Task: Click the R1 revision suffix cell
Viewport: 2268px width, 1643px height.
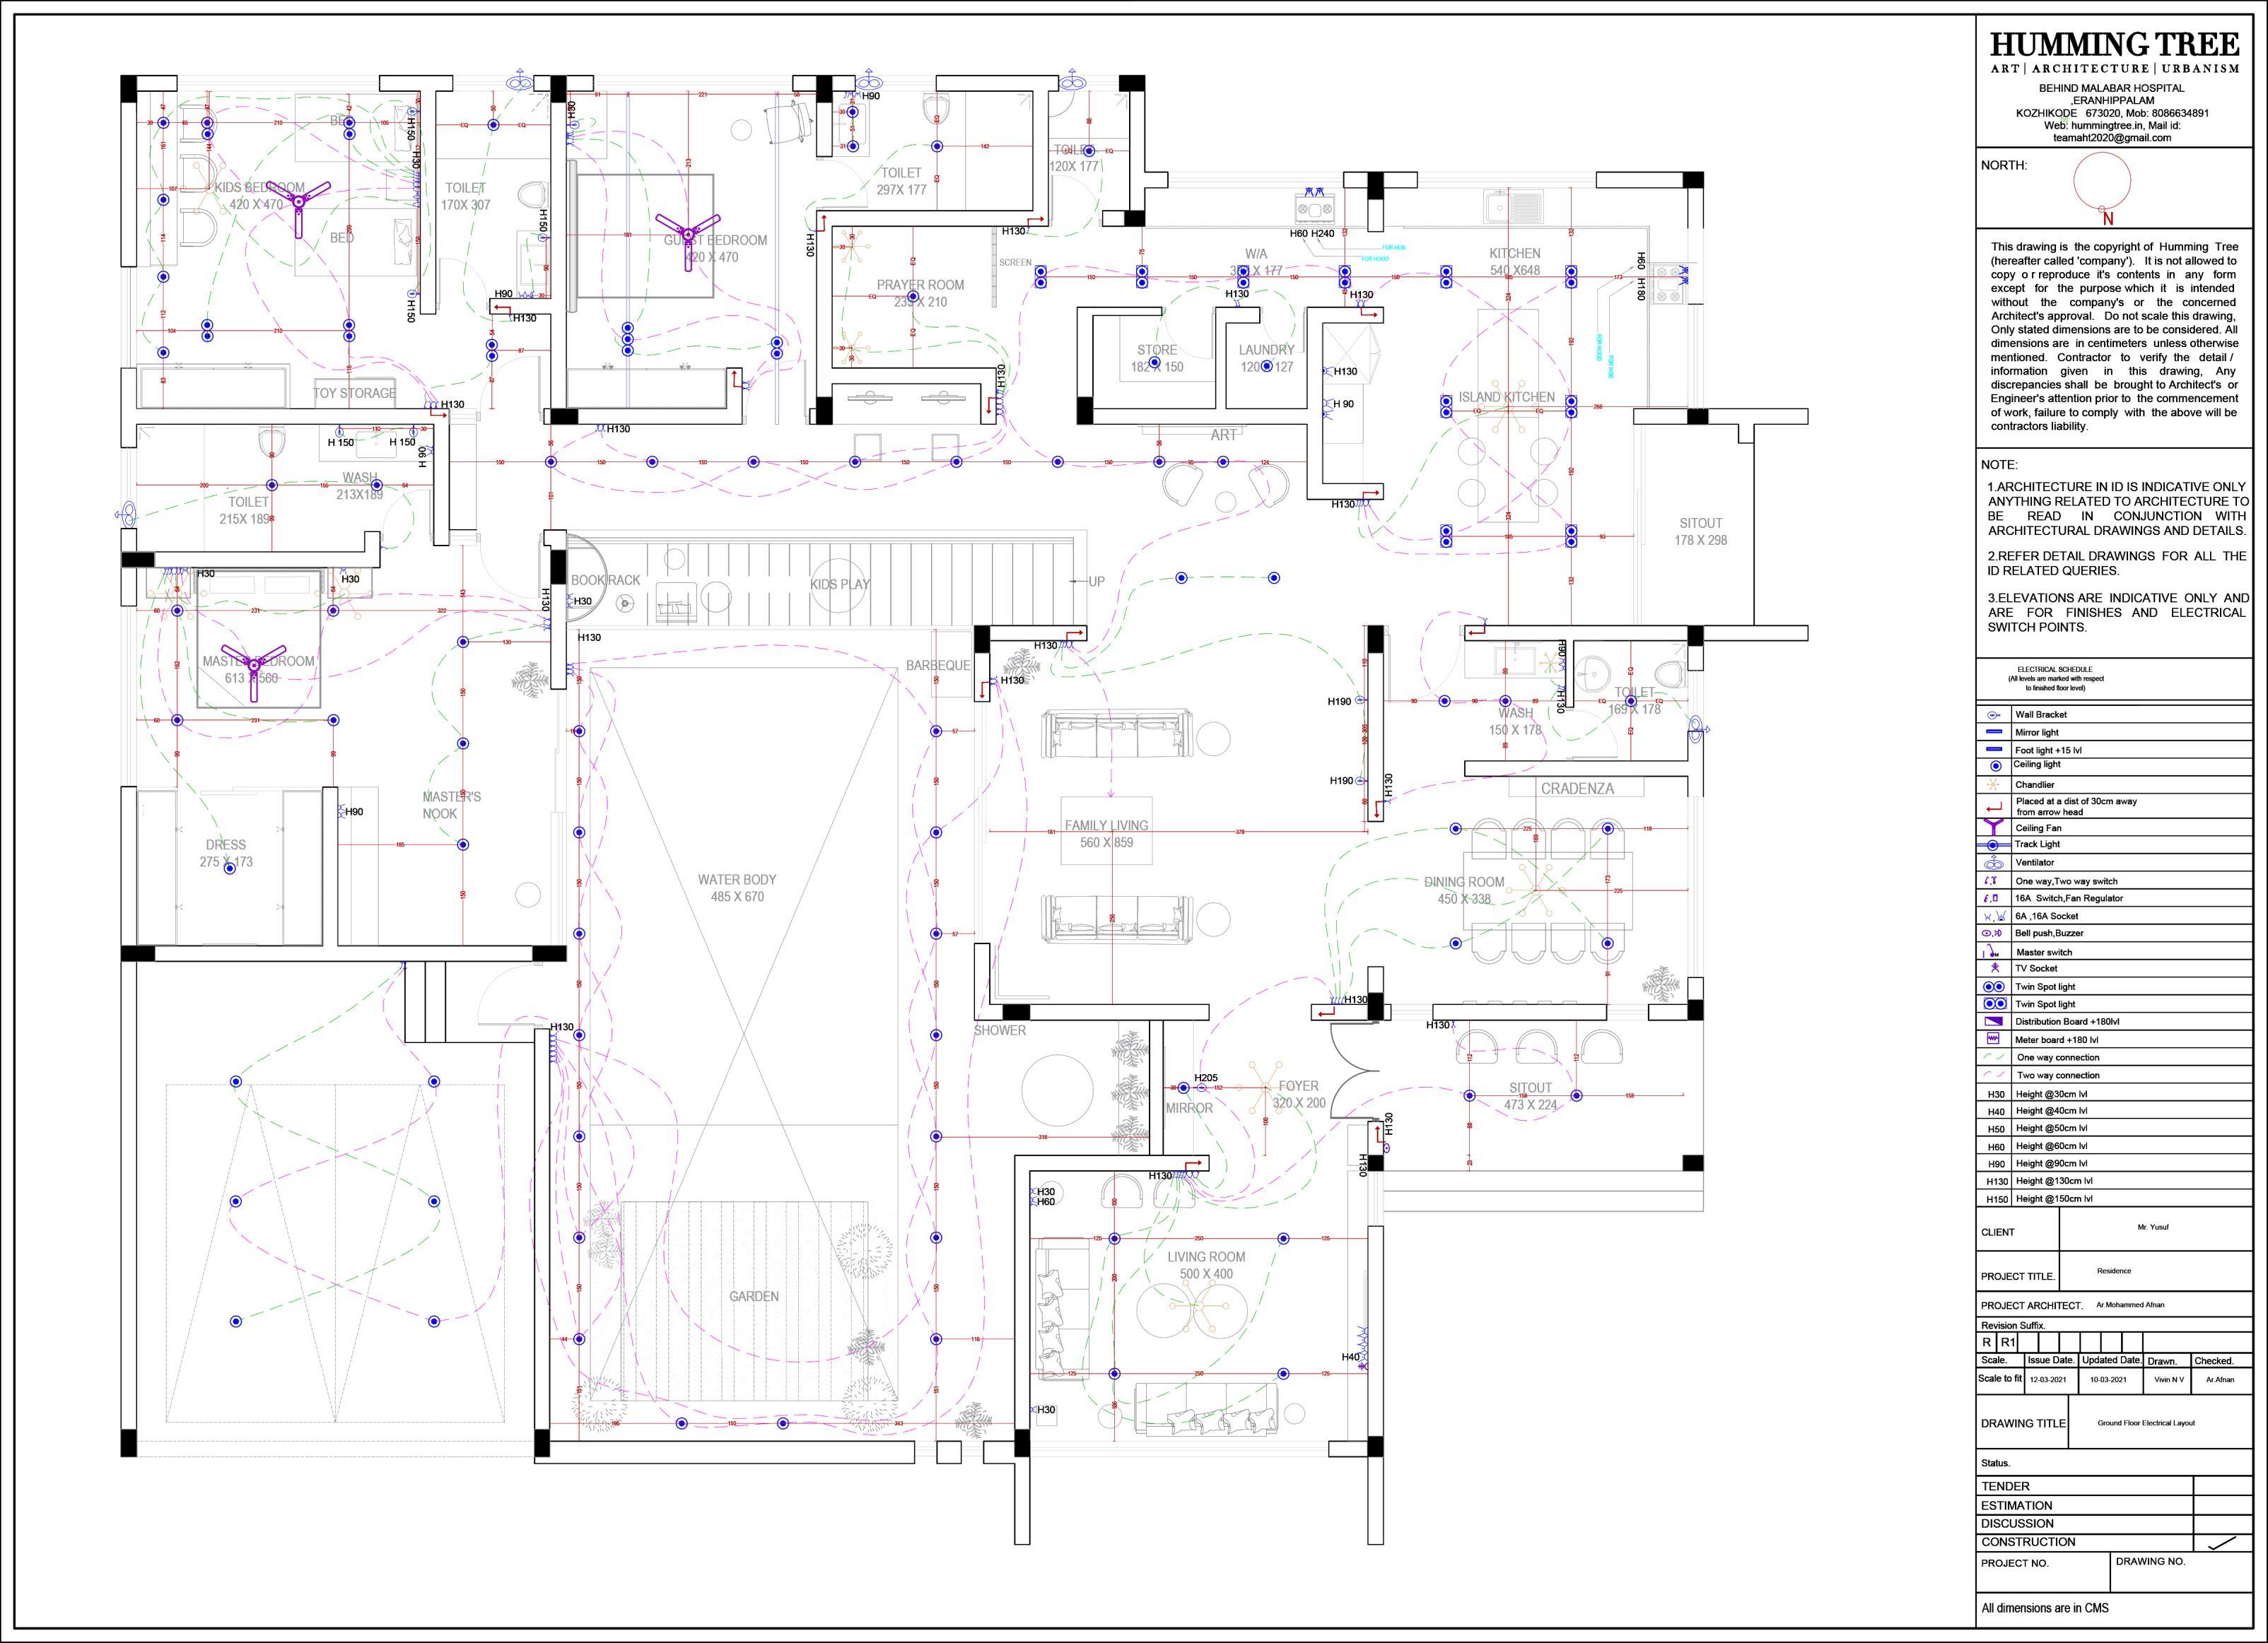Action: [x=2008, y=1342]
